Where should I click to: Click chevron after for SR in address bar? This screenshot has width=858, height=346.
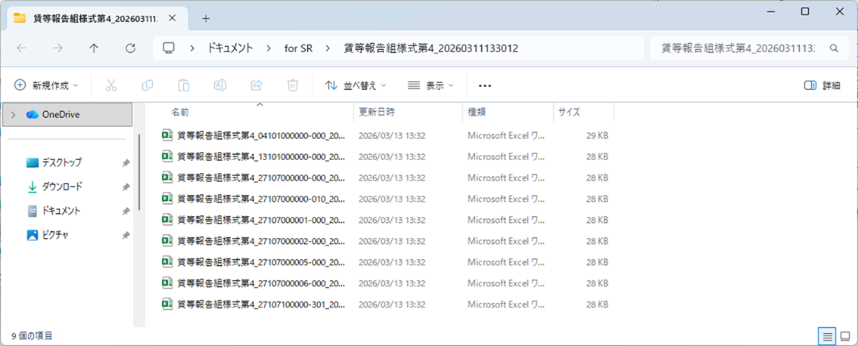pyautogui.click(x=328, y=48)
